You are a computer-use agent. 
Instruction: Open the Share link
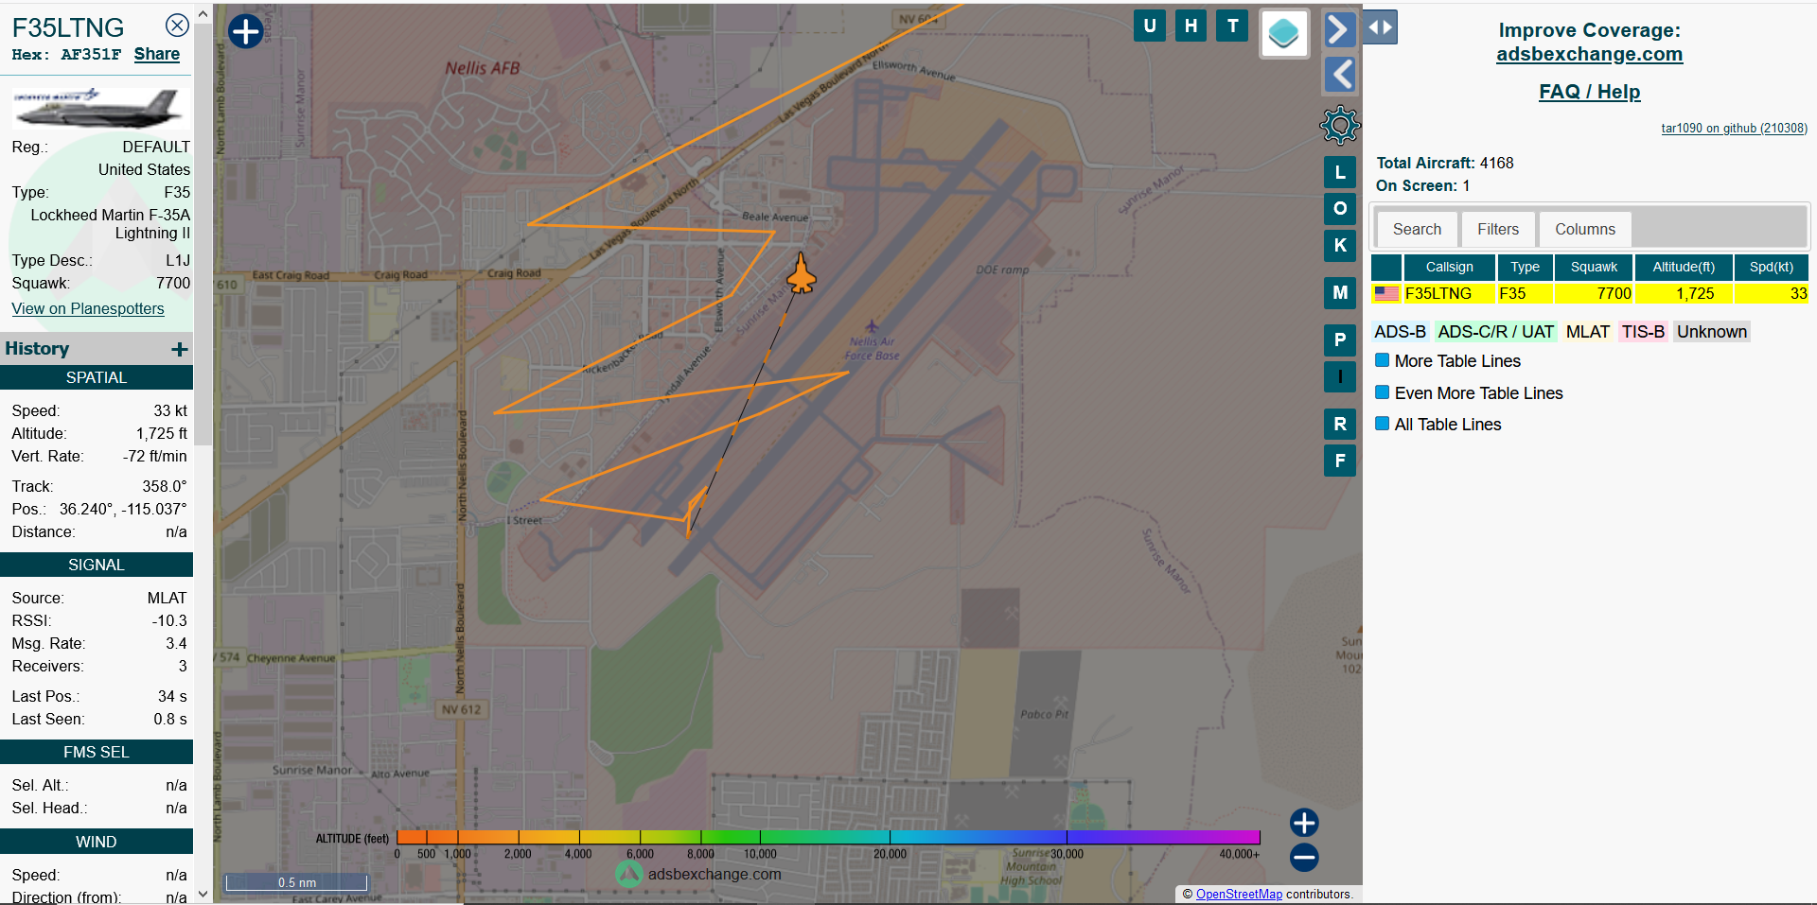coord(157,54)
